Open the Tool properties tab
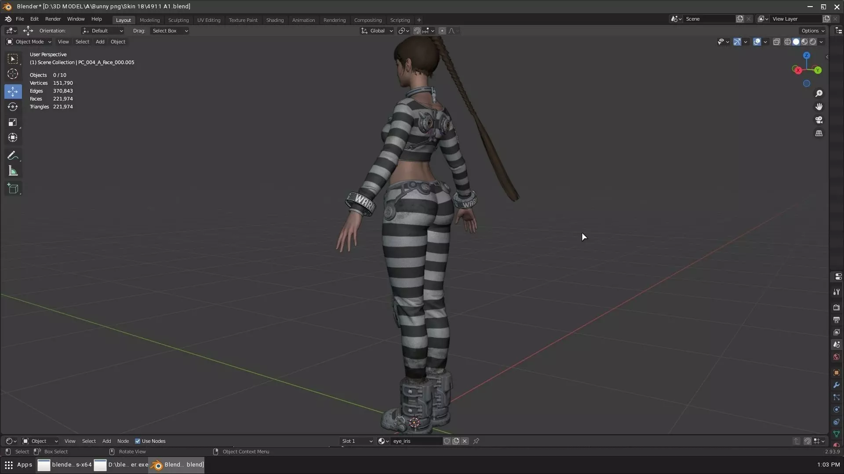 tap(837, 292)
